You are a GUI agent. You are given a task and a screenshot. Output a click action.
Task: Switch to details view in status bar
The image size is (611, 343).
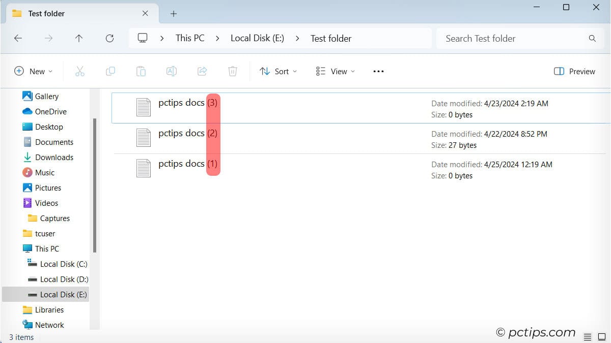point(588,336)
